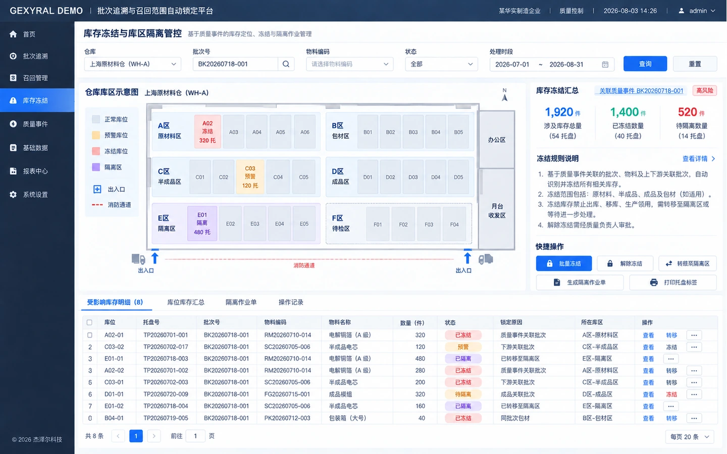727x454 pixels.
Task: Open 首页 home icon in sidebar
Action: point(13,34)
